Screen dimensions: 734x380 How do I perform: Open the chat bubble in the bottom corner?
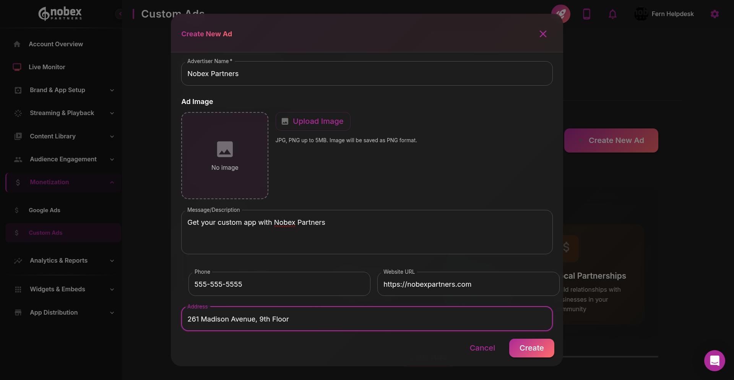715,361
